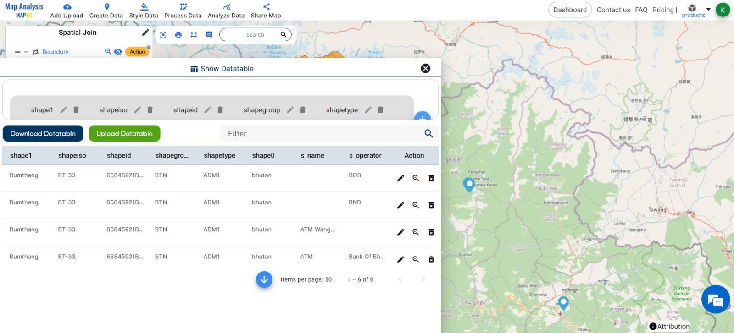
Task: Zoom to the BOB operator row feature
Action: click(416, 178)
